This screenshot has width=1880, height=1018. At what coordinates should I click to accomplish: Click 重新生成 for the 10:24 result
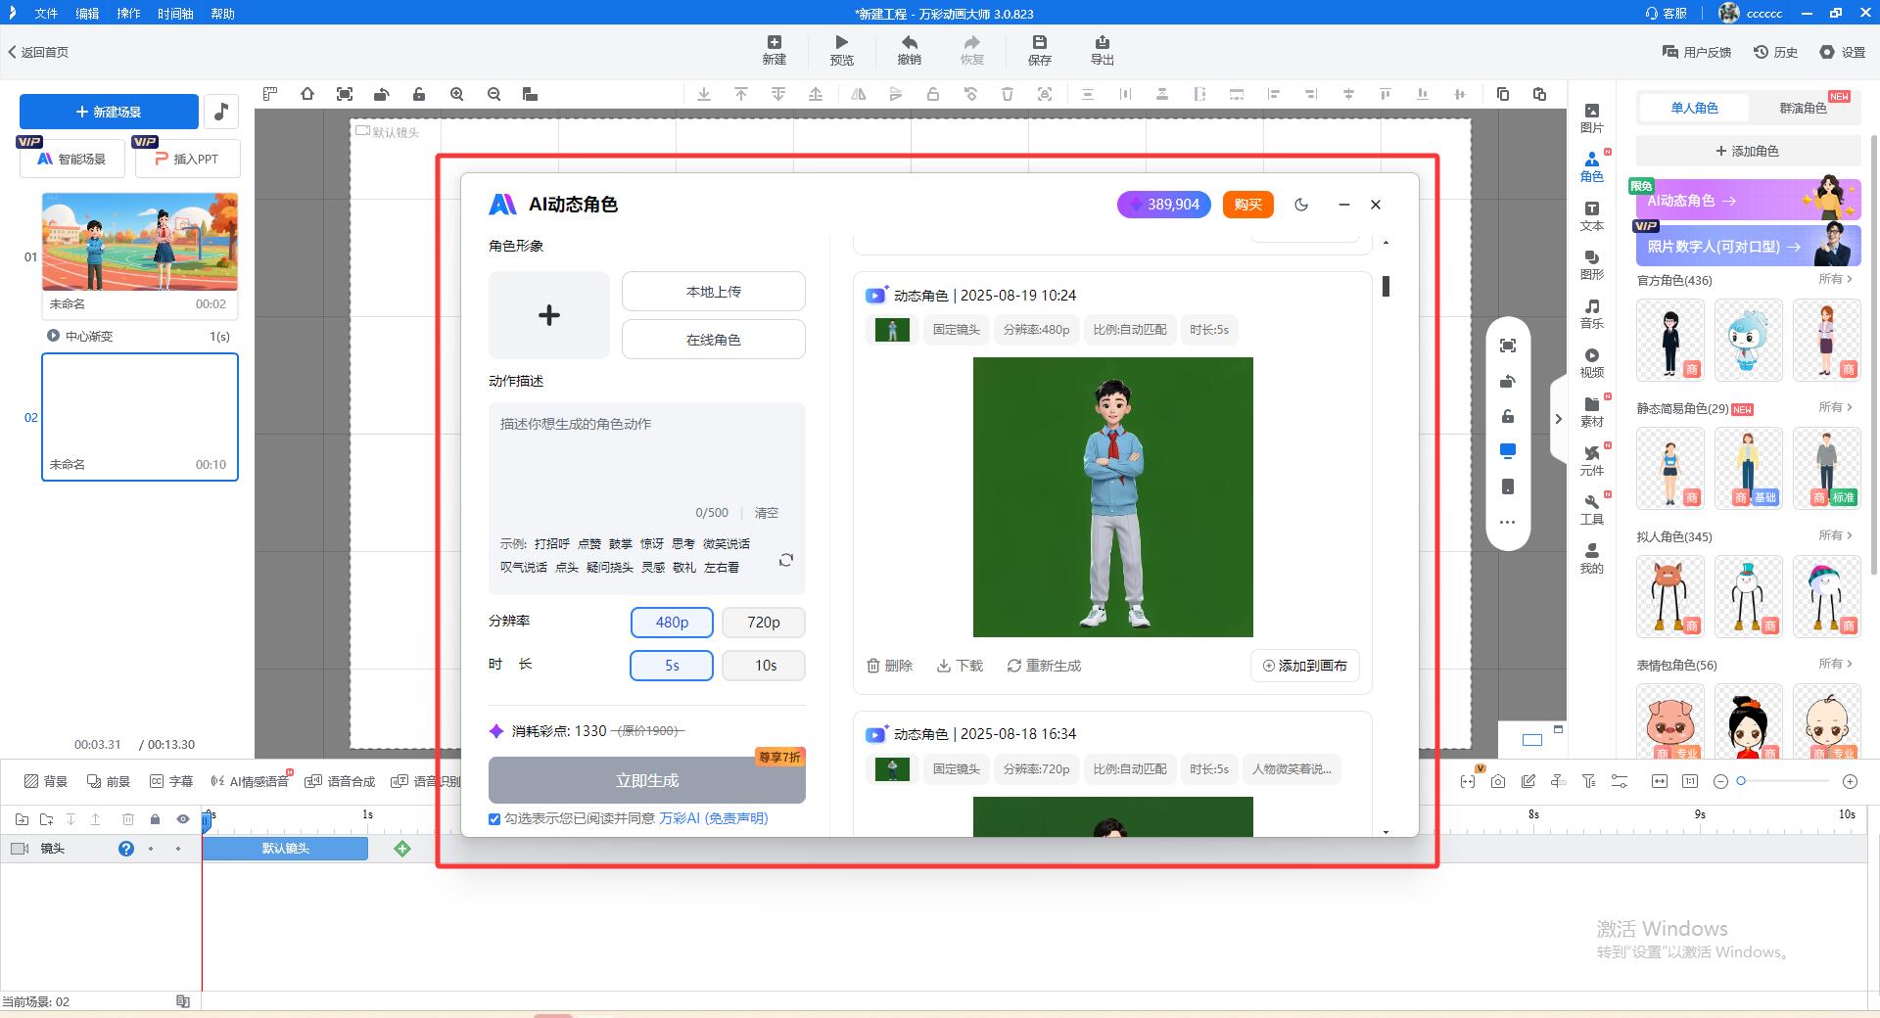(1044, 666)
